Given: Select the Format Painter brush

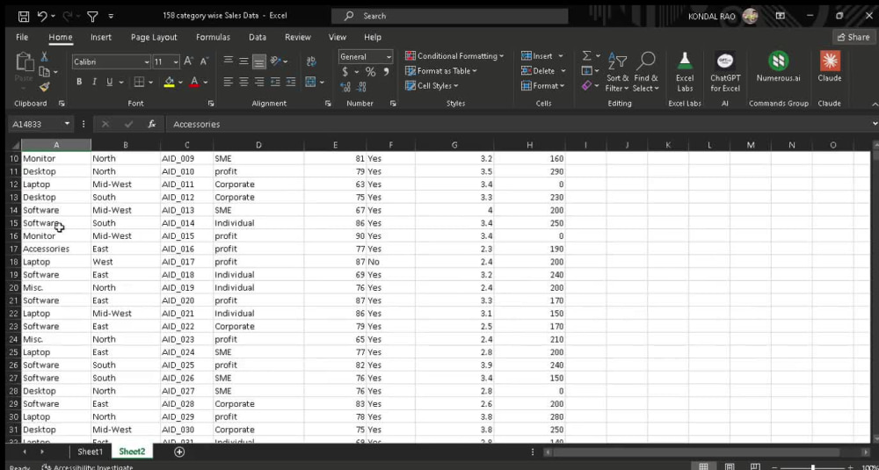Looking at the screenshot, I should (x=44, y=86).
